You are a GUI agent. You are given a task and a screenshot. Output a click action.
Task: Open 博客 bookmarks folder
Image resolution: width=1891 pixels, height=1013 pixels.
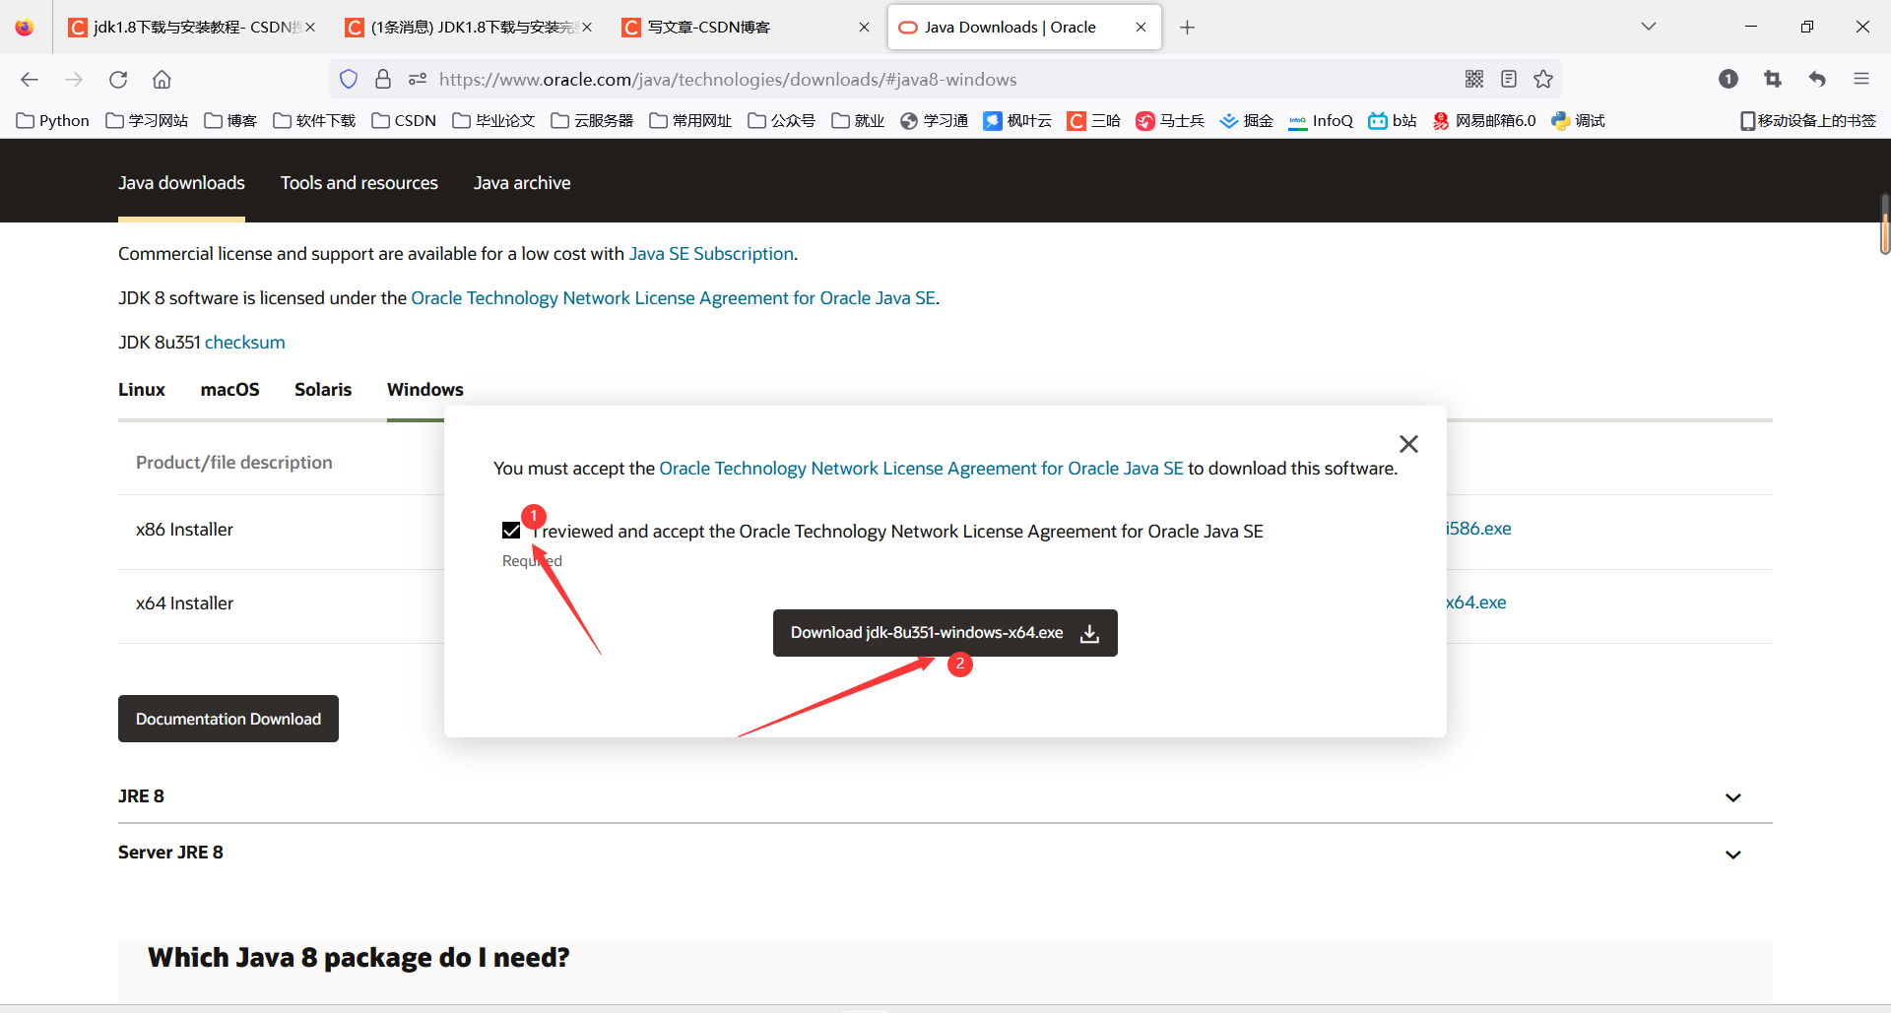pos(230,121)
